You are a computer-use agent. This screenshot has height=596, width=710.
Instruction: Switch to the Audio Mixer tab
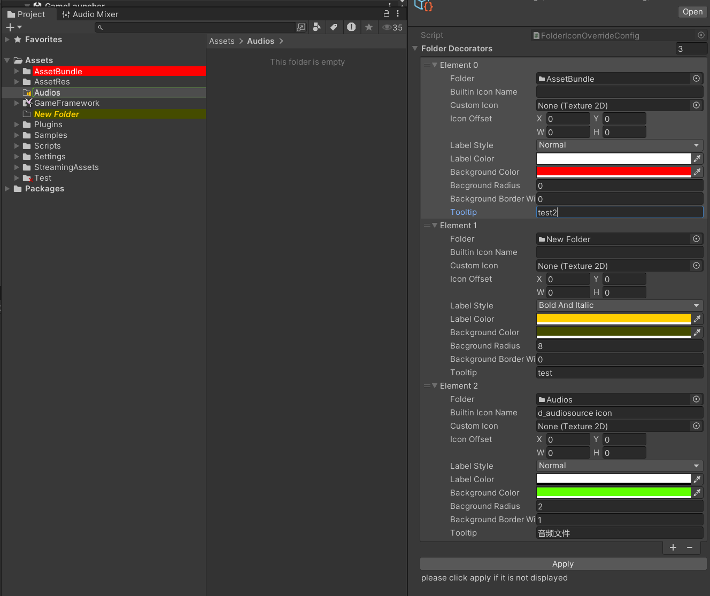(90, 14)
